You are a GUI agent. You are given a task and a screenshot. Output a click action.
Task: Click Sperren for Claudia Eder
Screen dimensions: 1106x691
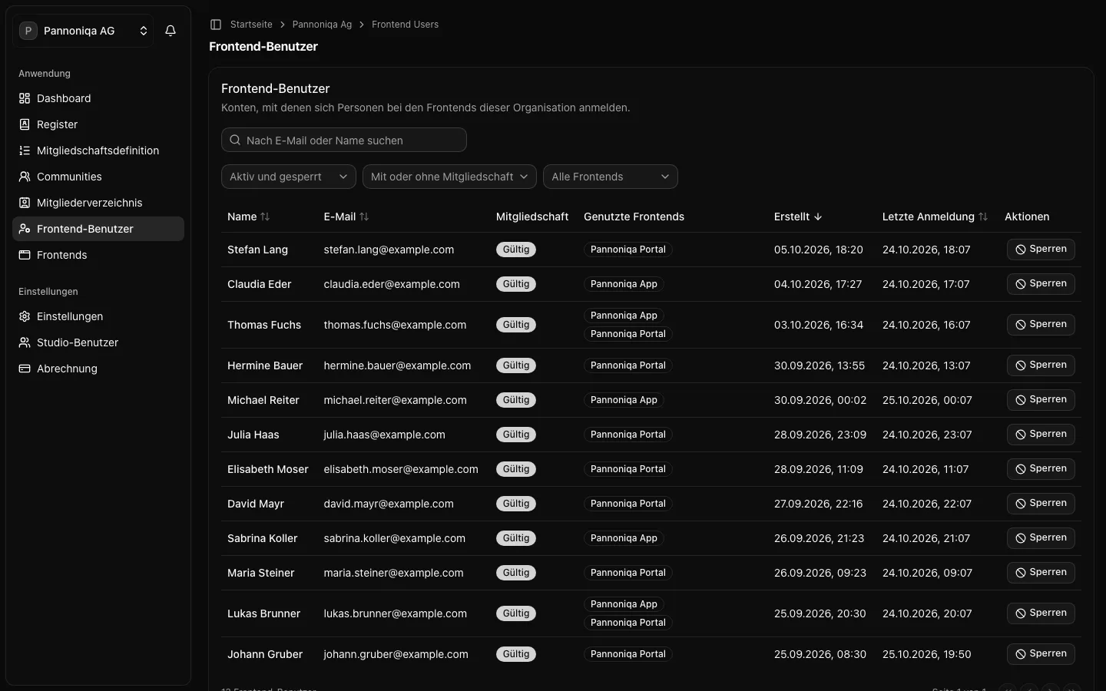pyautogui.click(x=1041, y=284)
